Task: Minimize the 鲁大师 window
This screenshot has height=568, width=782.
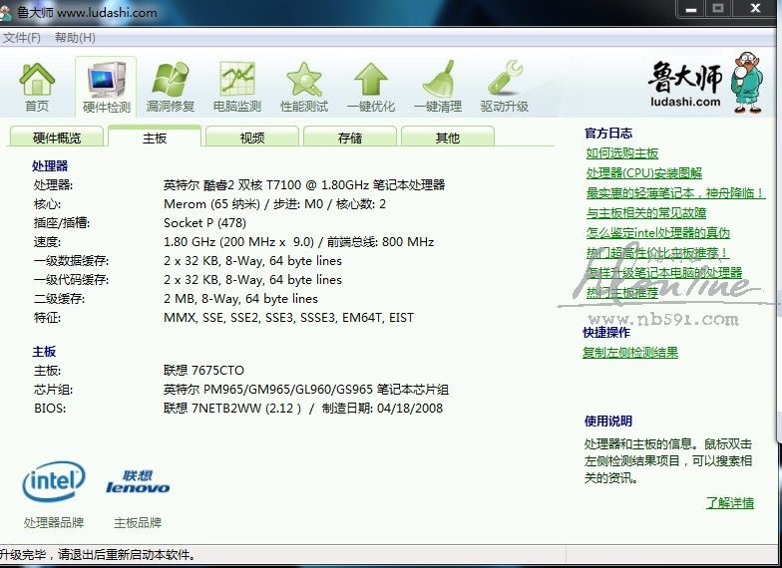Action: tap(690, 9)
